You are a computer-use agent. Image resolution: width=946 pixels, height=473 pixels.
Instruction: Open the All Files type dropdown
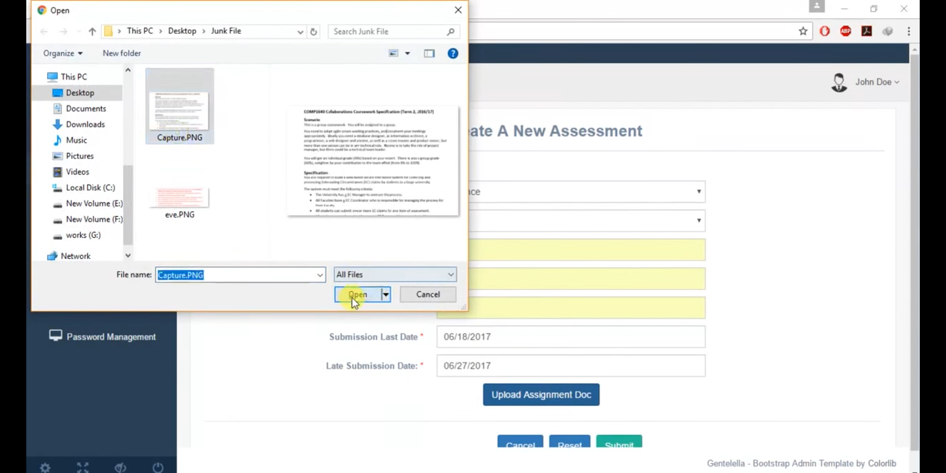click(x=395, y=275)
